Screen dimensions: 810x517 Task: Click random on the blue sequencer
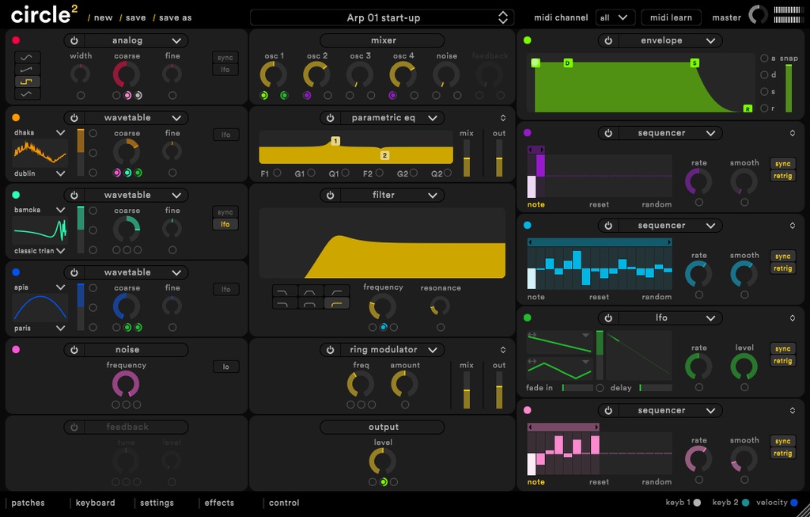click(657, 296)
